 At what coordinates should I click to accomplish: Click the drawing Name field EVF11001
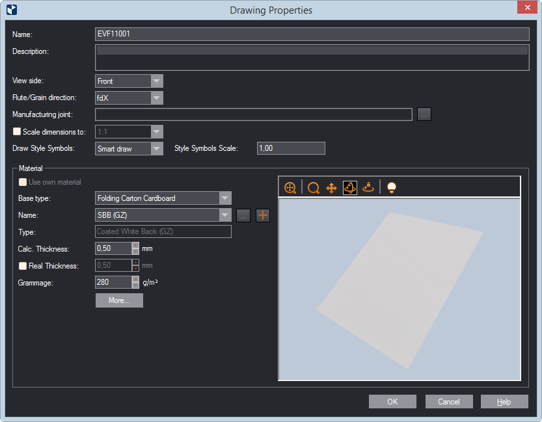(x=312, y=34)
